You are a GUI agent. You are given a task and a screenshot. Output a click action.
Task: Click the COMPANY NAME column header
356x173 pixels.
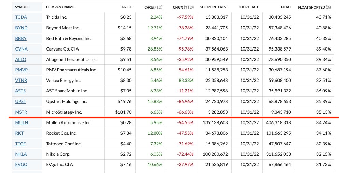pos(60,7)
